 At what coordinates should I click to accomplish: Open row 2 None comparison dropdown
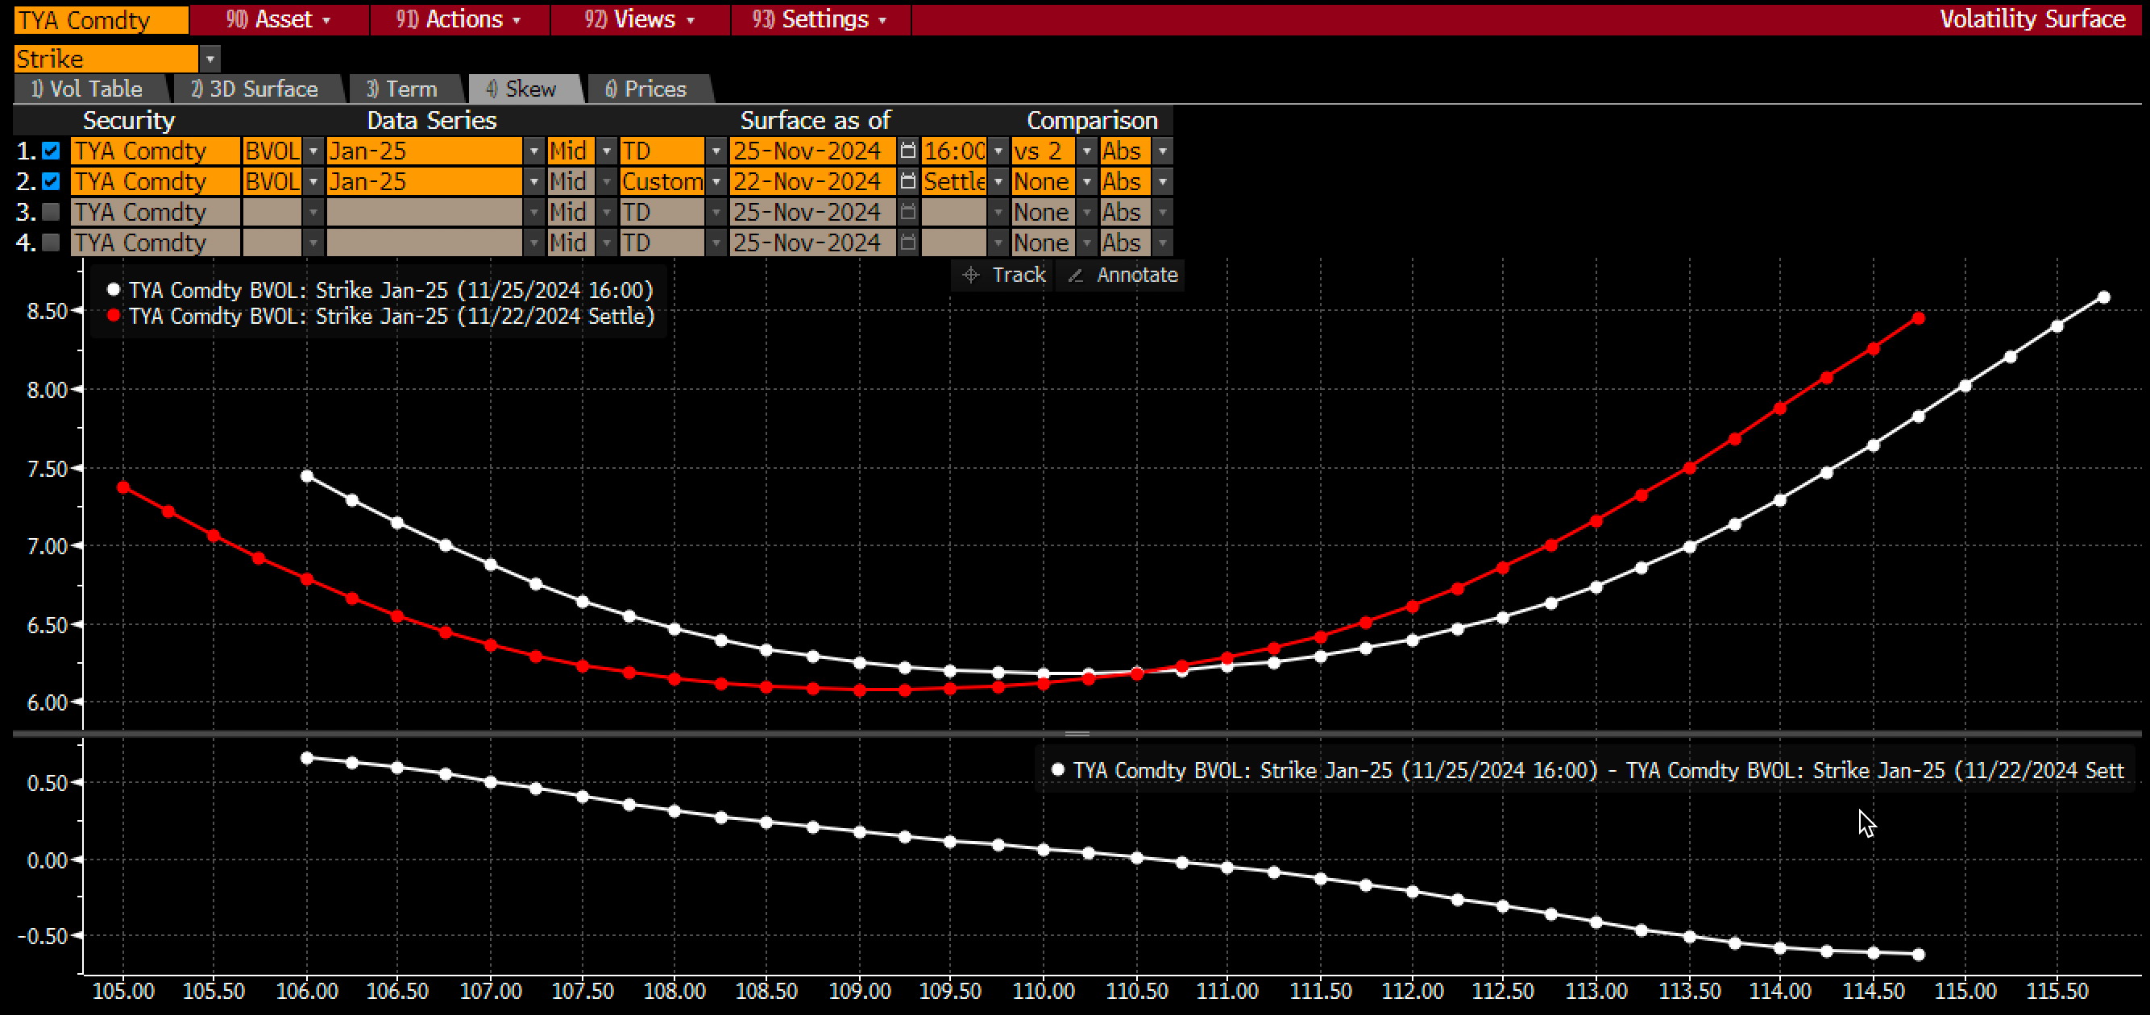click(1085, 182)
